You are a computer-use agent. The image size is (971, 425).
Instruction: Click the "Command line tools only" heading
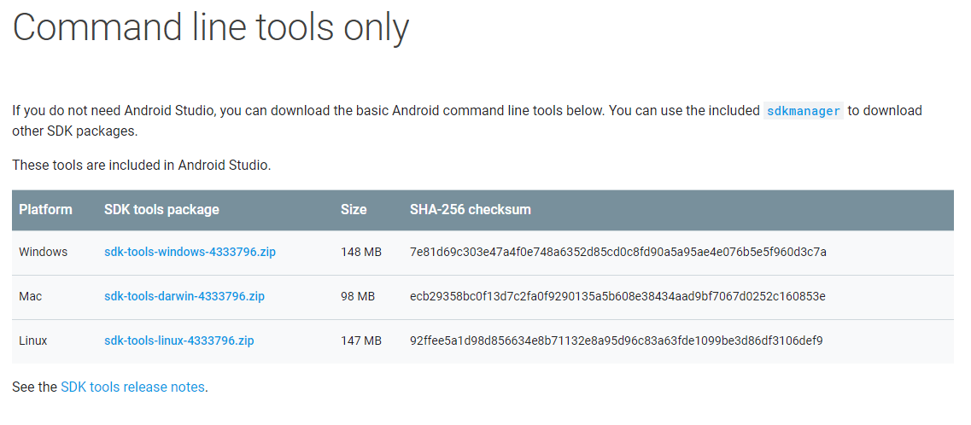tap(211, 27)
